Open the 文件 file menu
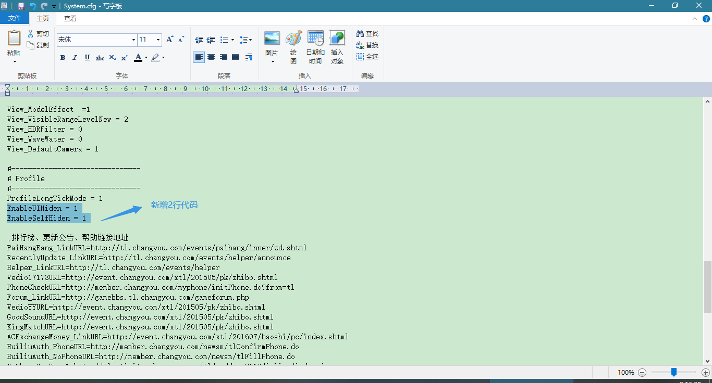This screenshot has width=712, height=383. [15, 18]
